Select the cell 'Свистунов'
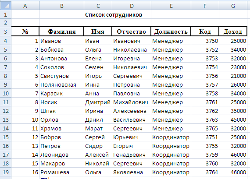Screen dimensions: 250x179 click(x=61, y=76)
